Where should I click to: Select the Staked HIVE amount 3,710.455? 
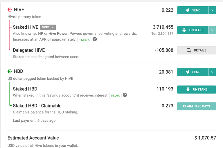(163, 27)
